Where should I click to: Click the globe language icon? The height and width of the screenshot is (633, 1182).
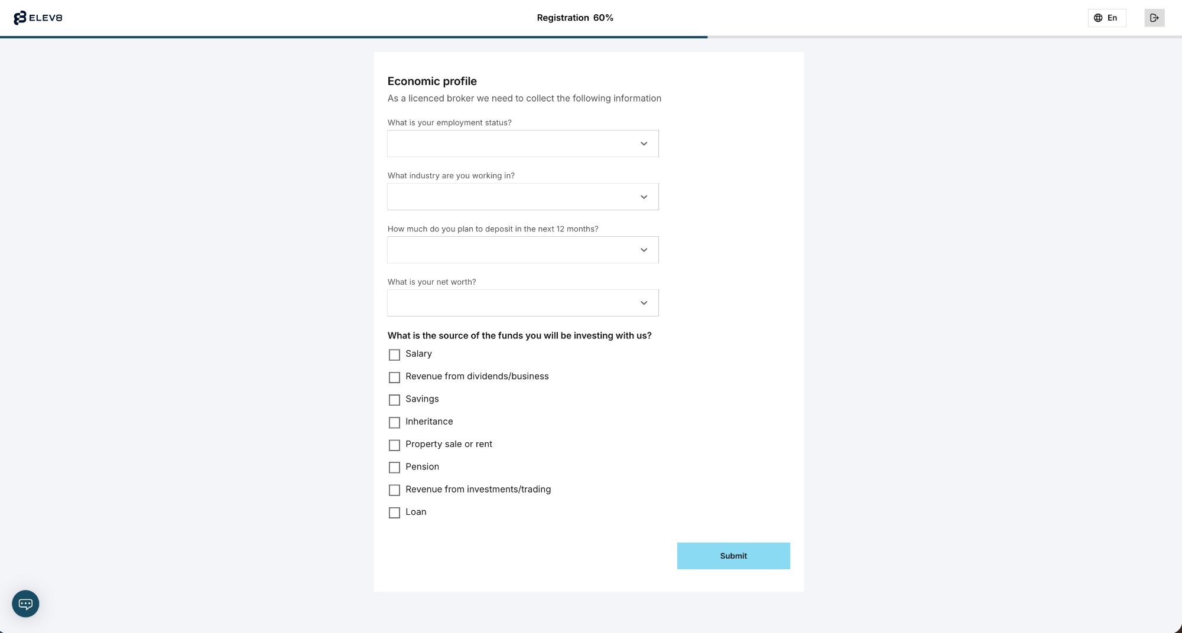click(x=1099, y=18)
